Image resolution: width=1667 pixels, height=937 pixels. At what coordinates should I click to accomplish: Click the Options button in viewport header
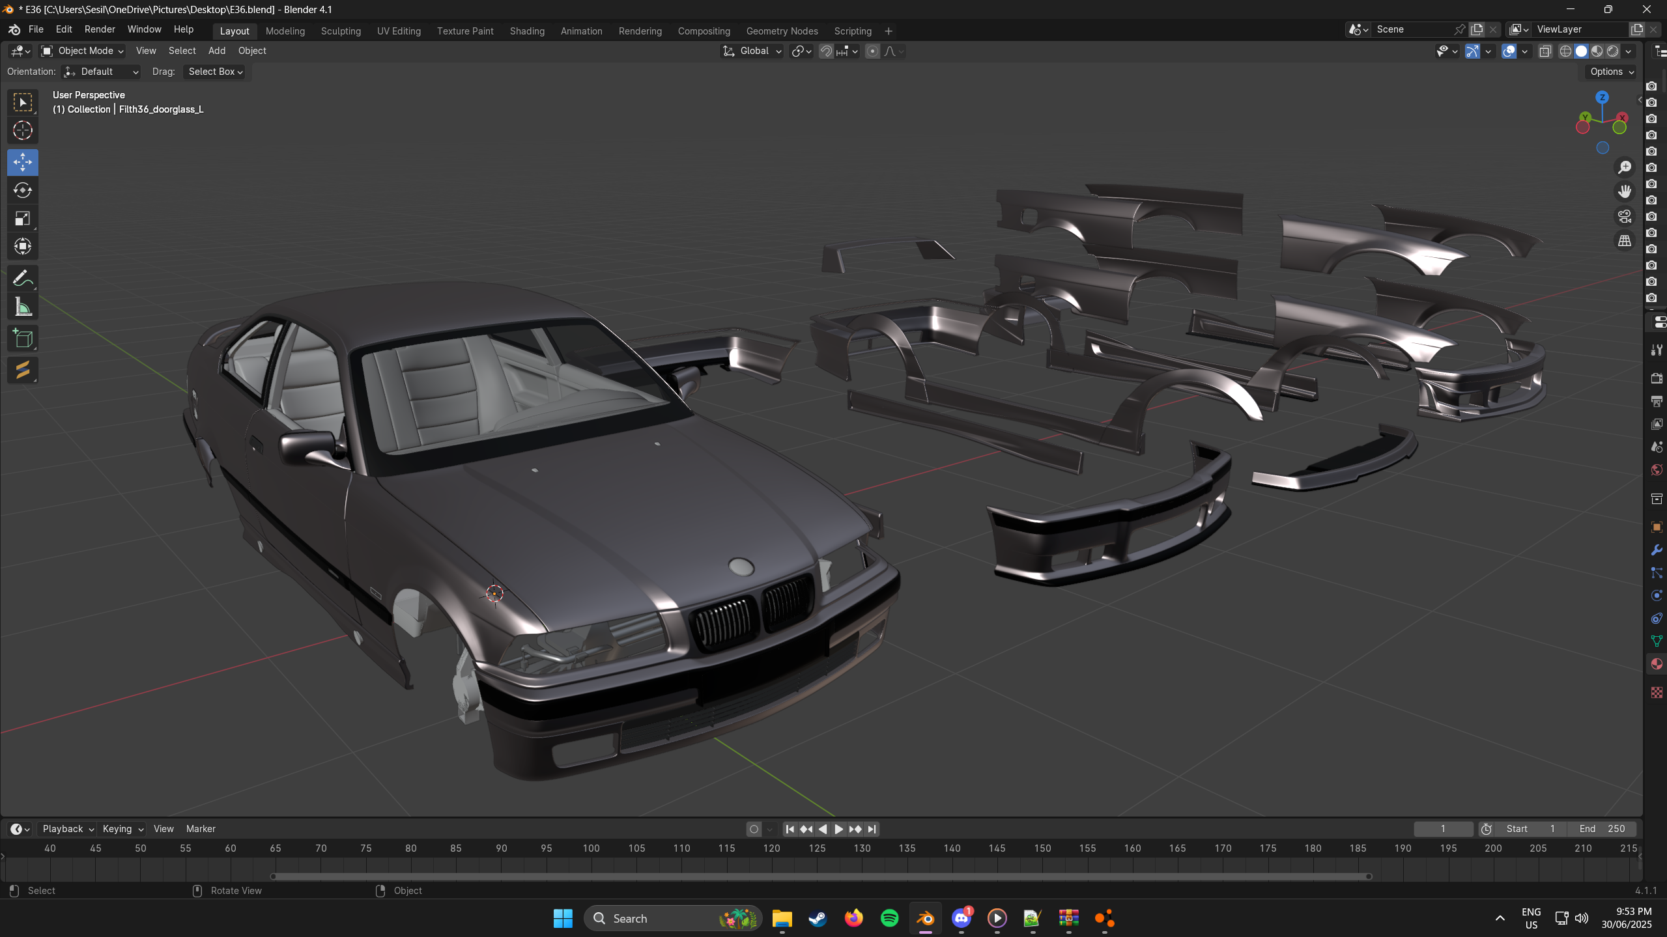[x=1612, y=72]
